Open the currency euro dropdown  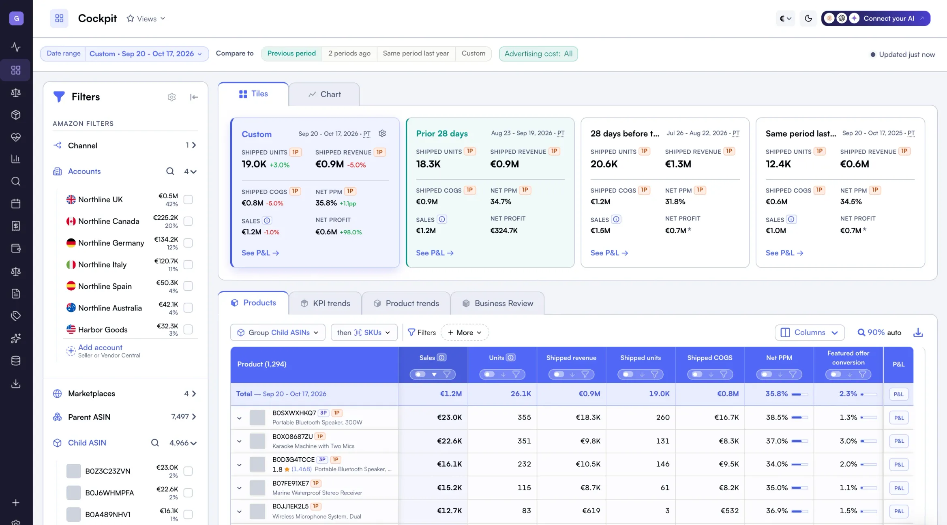coord(785,18)
